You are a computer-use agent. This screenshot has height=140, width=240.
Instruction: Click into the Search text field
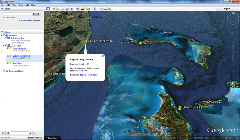pos(17,14)
